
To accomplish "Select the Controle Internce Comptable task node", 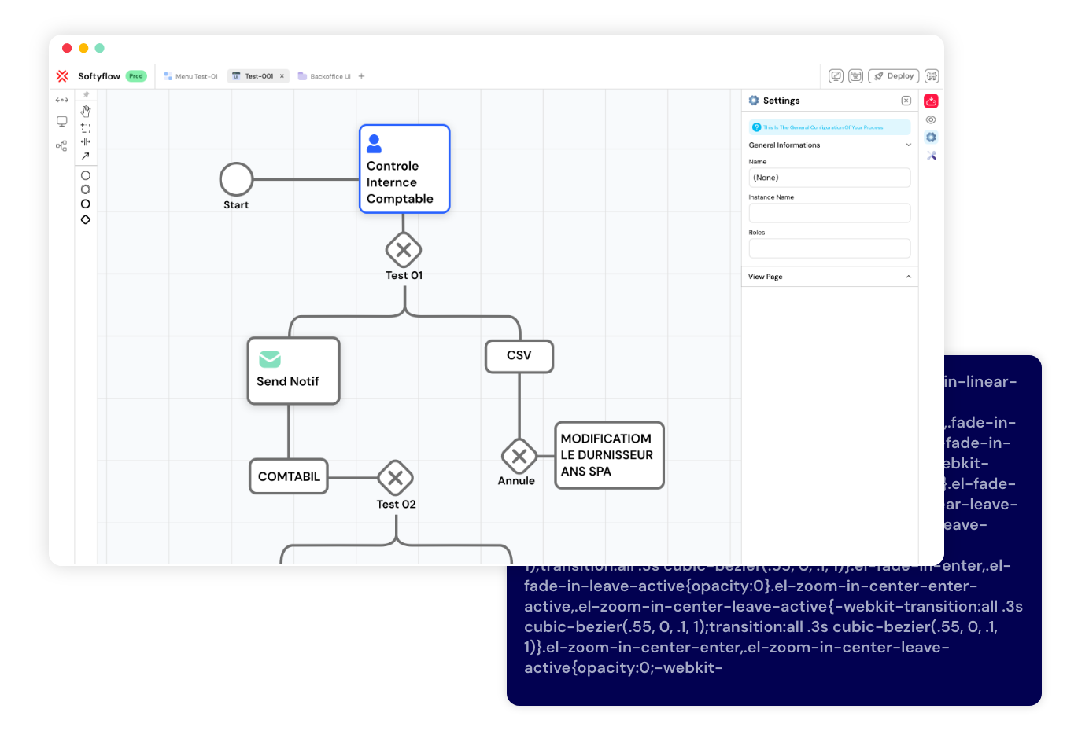I will (404, 169).
